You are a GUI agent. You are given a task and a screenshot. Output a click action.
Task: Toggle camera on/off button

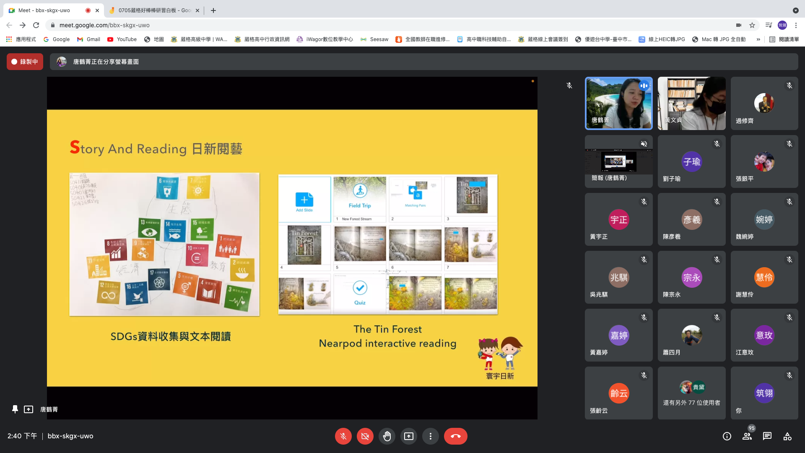point(365,436)
